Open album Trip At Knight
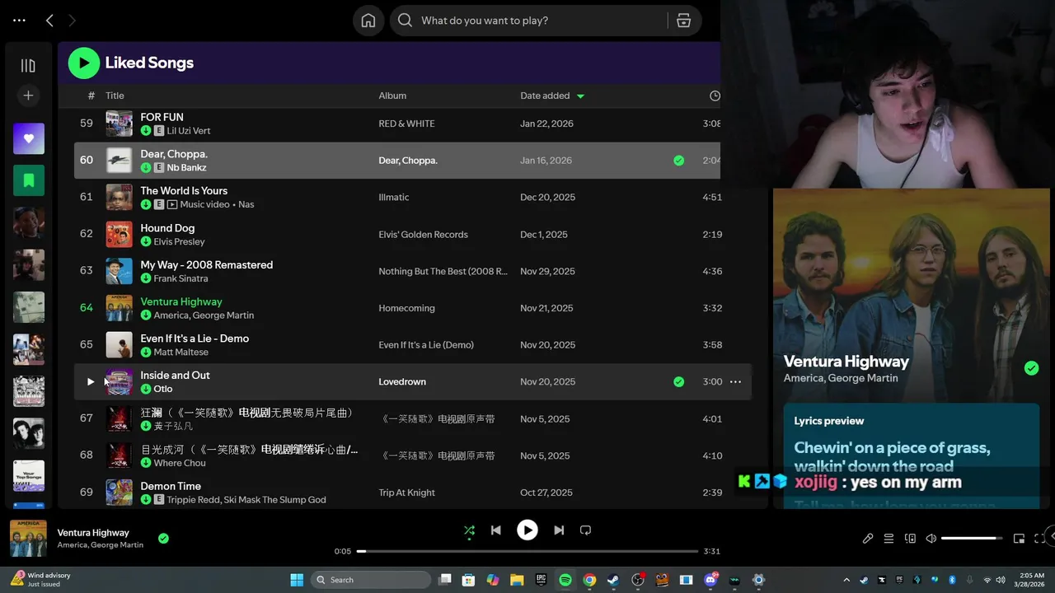This screenshot has height=593, width=1055. 406,493
